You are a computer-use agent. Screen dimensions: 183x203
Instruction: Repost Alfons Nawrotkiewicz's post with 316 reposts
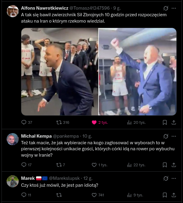coord(59,122)
